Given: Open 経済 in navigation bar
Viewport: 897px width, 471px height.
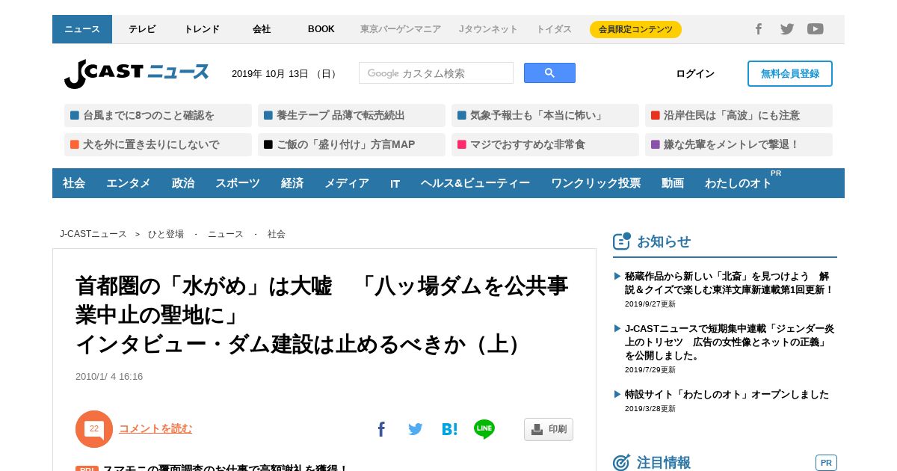Looking at the screenshot, I should (x=292, y=183).
